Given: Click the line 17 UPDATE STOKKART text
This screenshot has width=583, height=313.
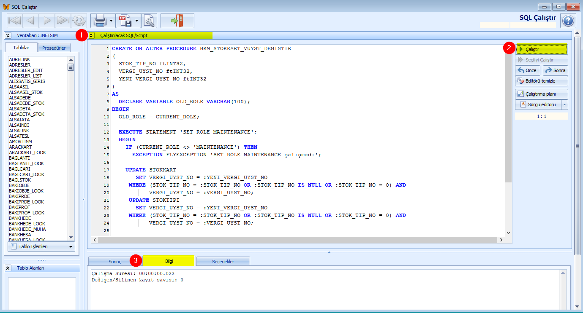Looking at the screenshot, I should point(150,170).
